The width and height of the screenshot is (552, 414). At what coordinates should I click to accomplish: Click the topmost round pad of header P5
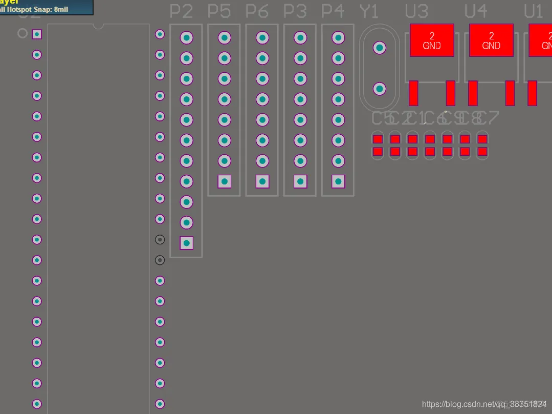(x=224, y=38)
